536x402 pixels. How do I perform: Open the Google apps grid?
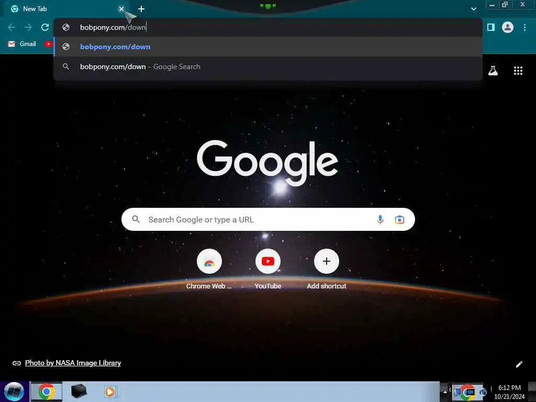[x=518, y=71]
